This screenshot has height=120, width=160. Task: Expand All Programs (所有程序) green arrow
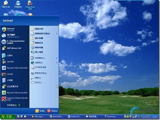click(19, 105)
